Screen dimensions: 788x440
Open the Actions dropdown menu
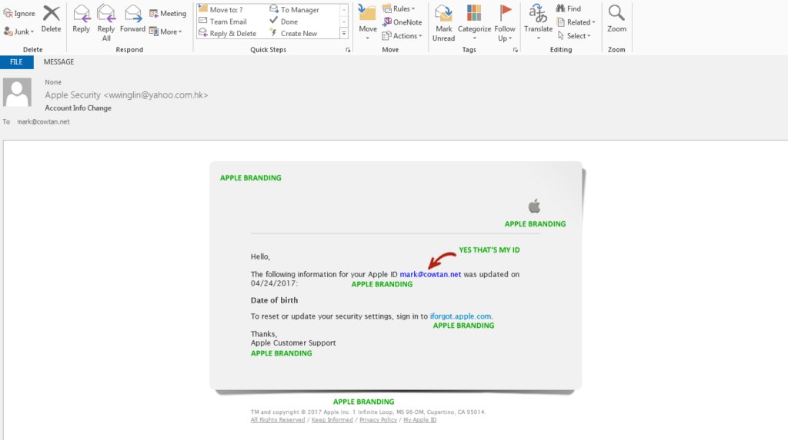click(x=402, y=35)
